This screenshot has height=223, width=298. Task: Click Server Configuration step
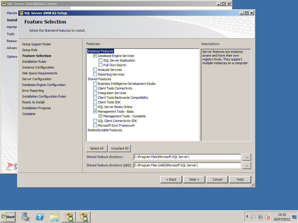[37, 79]
